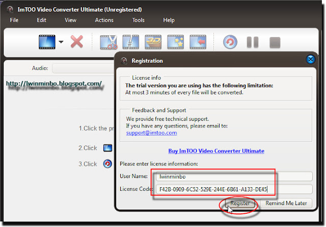The width and height of the screenshot is (326, 227).
Task: Open the Edit menu
Action: [x=41, y=20]
